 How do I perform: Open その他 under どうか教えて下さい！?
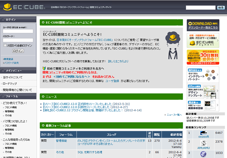click(8, 115)
